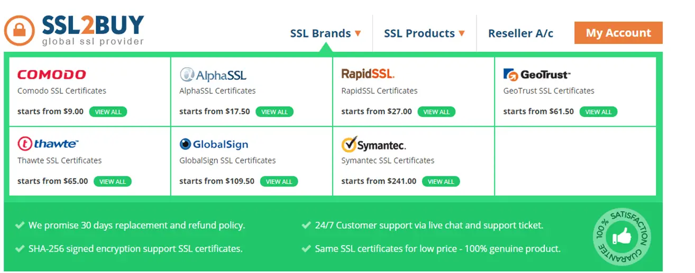Click the 'Comodo SSL Certificates' text
Screen dimensions: 695x273
tap(62, 91)
